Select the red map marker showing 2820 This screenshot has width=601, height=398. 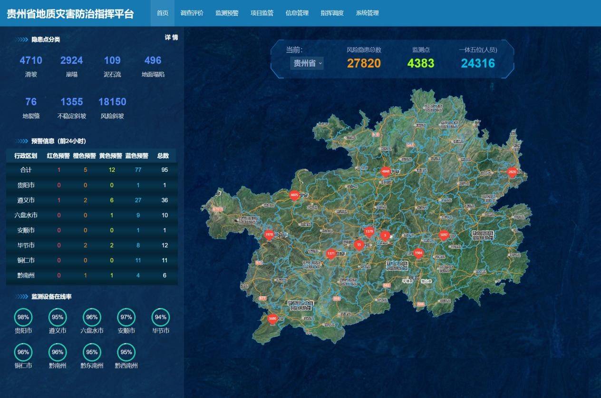coord(512,172)
